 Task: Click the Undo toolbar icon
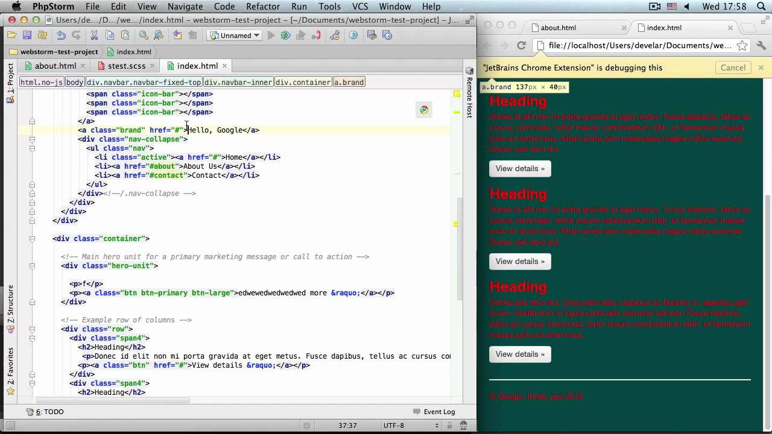pyautogui.click(x=61, y=36)
